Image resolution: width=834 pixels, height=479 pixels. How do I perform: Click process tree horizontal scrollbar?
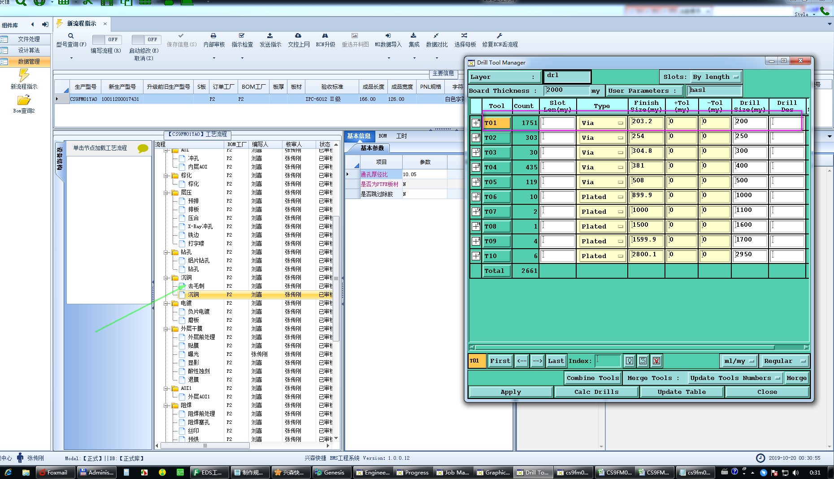205,445
